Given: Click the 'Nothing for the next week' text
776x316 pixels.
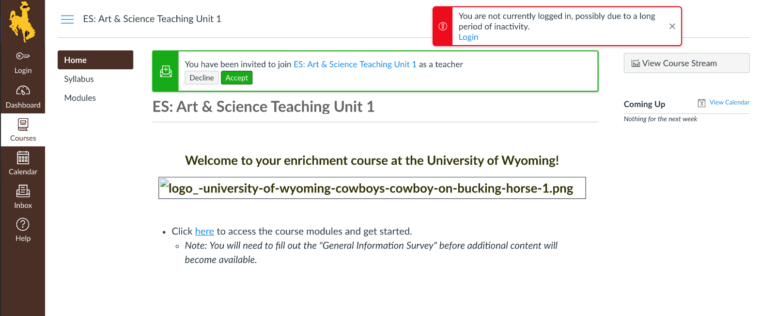Looking at the screenshot, I should pyautogui.click(x=660, y=119).
